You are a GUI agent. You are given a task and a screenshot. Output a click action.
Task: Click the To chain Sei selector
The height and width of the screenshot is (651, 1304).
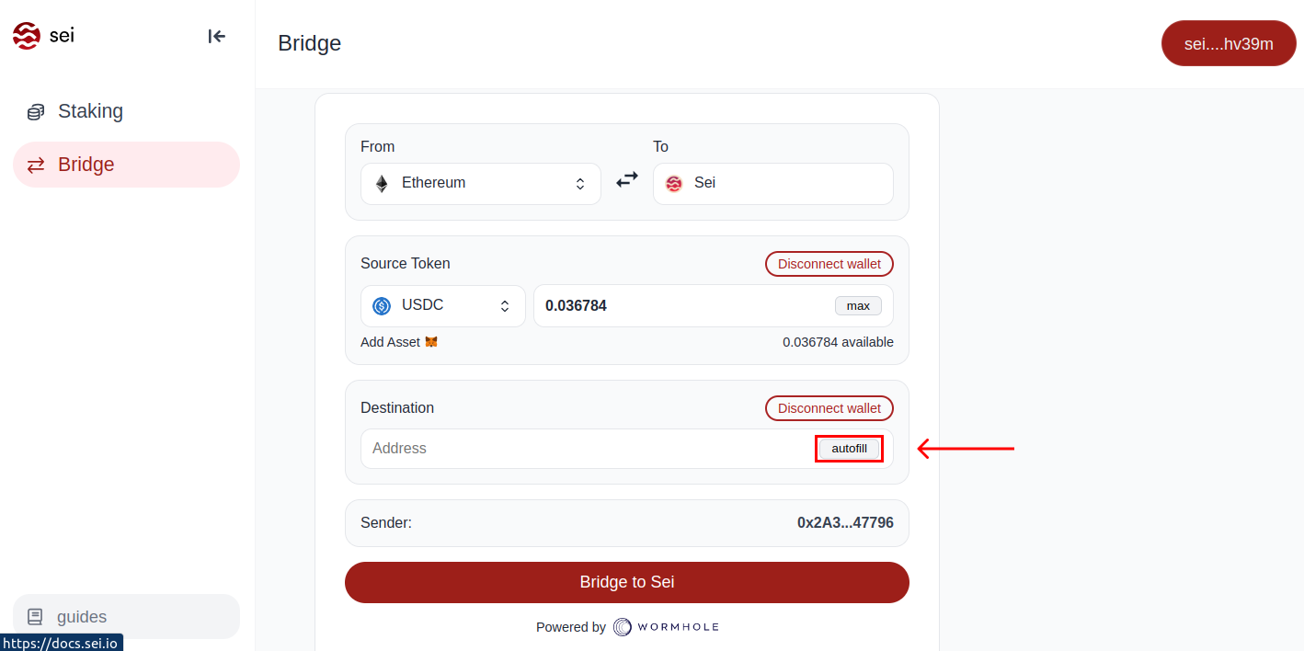[772, 184]
